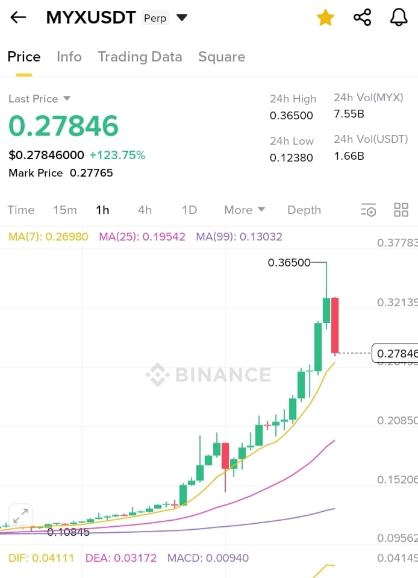Select the 15m chart interval

pos(65,210)
